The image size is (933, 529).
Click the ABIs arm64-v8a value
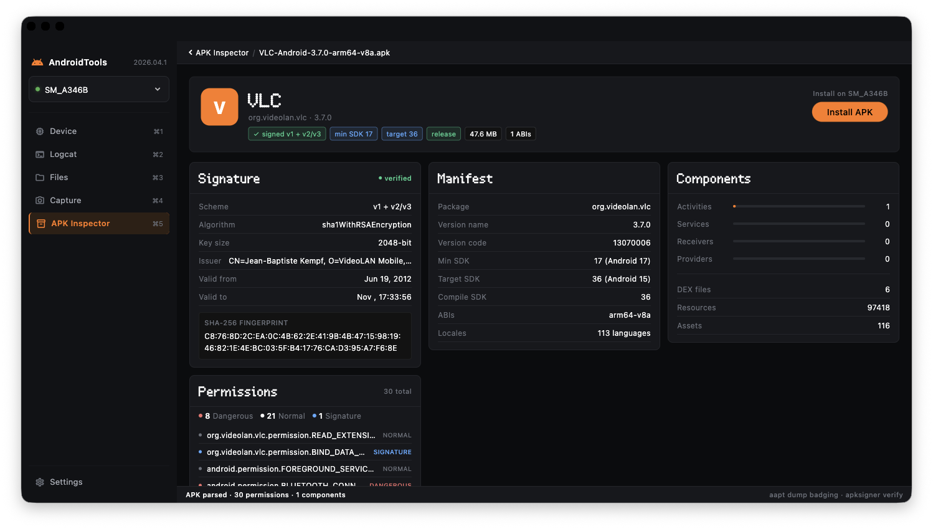click(x=630, y=315)
